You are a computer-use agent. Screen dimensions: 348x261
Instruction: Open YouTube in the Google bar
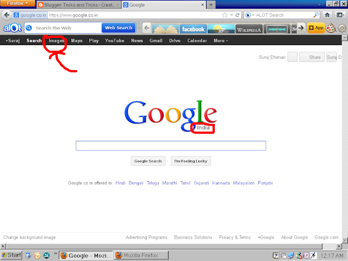(115, 41)
